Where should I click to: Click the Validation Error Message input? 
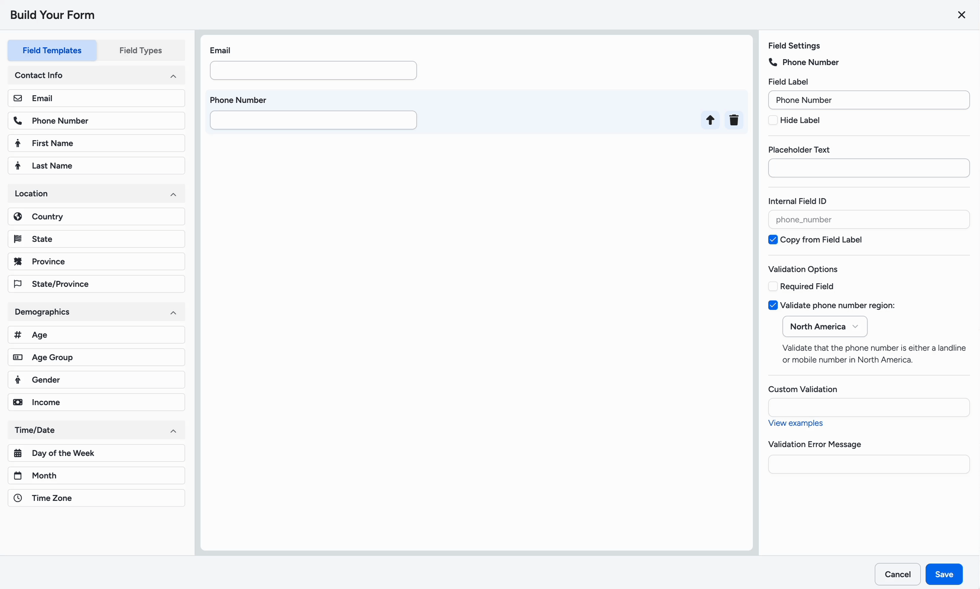click(869, 464)
